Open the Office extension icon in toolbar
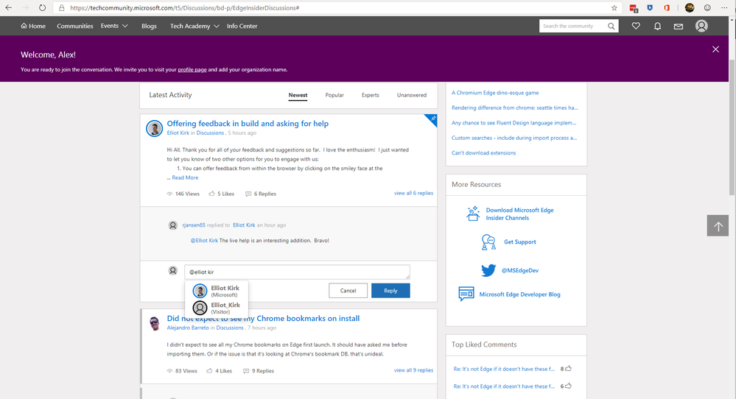This screenshot has width=736, height=399. tap(667, 7)
